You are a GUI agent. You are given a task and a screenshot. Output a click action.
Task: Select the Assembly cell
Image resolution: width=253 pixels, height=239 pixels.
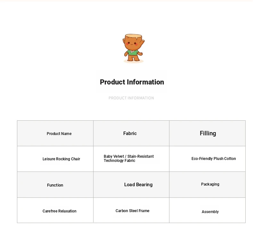[207, 210]
